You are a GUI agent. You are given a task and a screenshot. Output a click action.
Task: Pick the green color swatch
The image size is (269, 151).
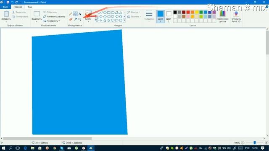(201, 12)
